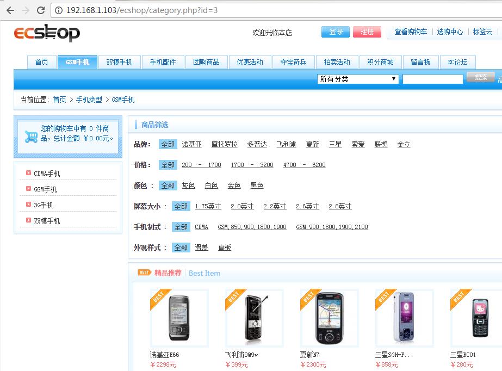Open the 拍卖活动 navigation tab
This screenshot has height=371, width=502.
[337, 62]
